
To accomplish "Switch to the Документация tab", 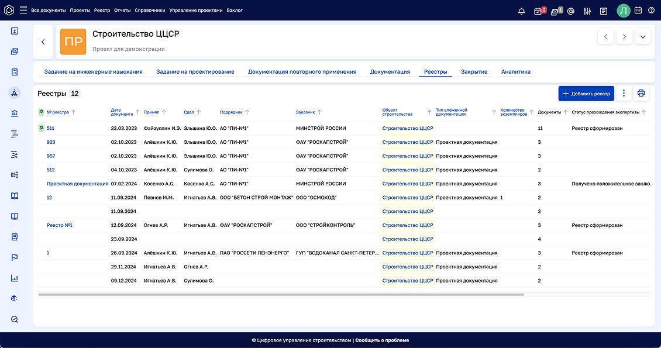I will click(x=390, y=72).
